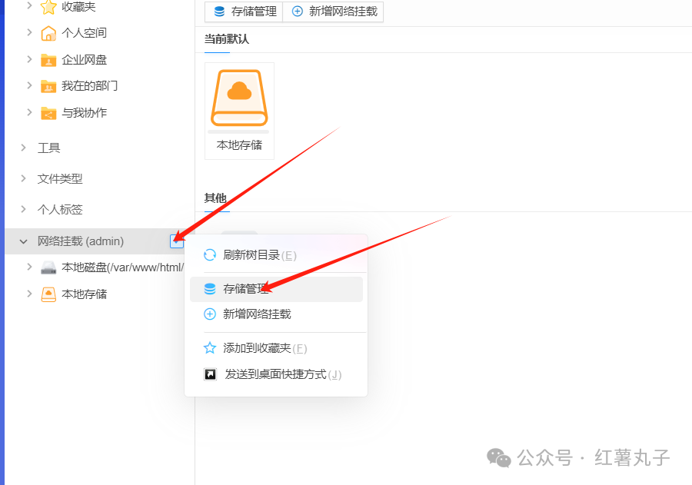Select the 其他 section heading
Viewport: 692px width, 485px height.
click(x=215, y=198)
